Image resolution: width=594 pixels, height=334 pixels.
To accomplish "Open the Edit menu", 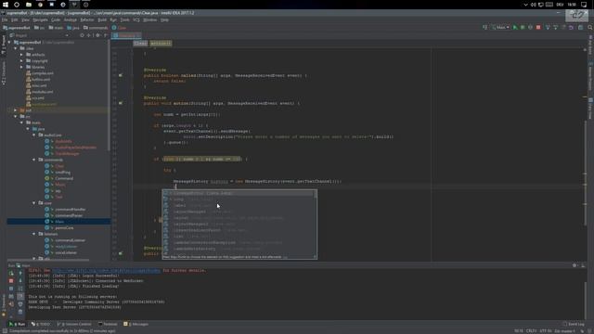I will point(15,20).
